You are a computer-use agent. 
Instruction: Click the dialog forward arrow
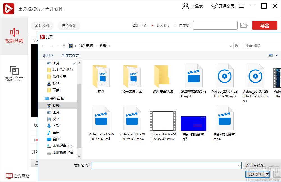[x=51, y=46]
